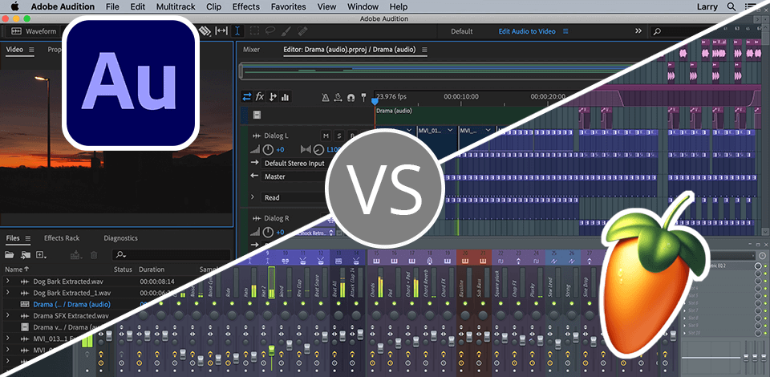770x377 pixels.
Task: Adjust the Dialog L volume knob
Action: (268, 150)
